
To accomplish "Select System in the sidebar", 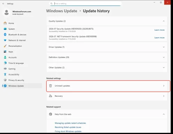I will [x=22, y=29].
